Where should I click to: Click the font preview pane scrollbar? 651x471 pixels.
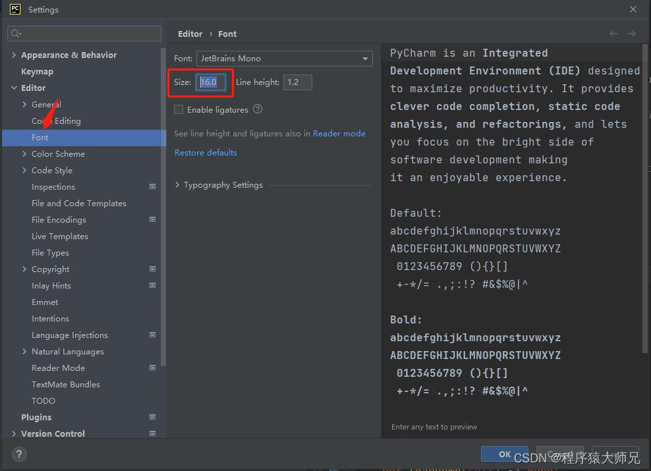(x=645, y=198)
